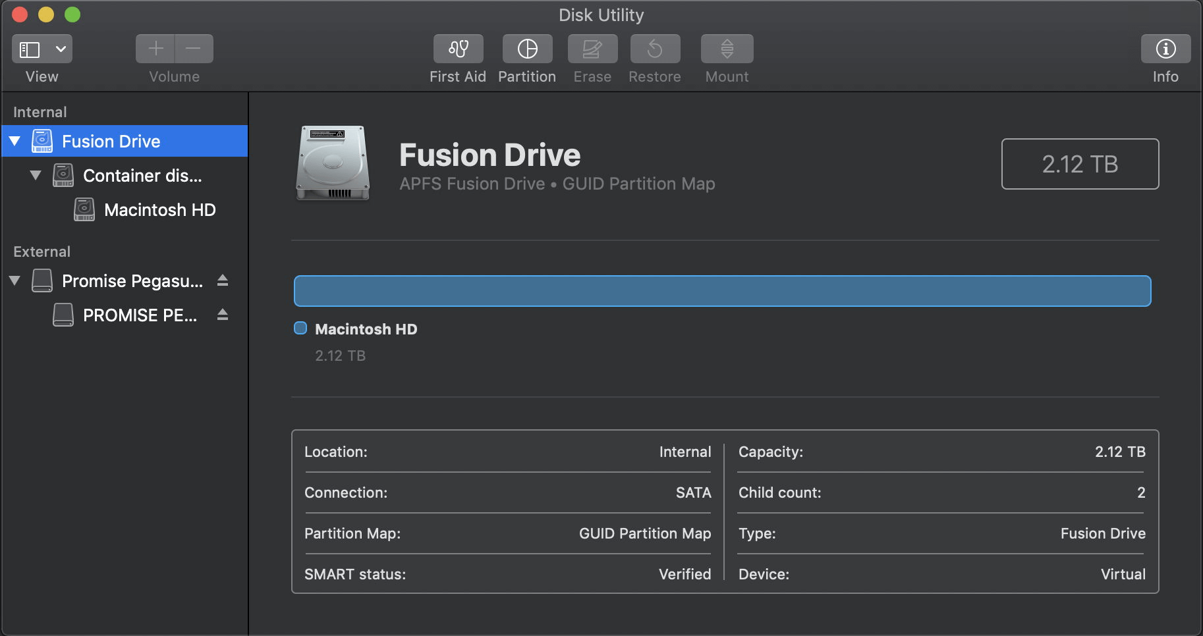
Task: Click the Add Volume plus button
Action: click(x=155, y=48)
